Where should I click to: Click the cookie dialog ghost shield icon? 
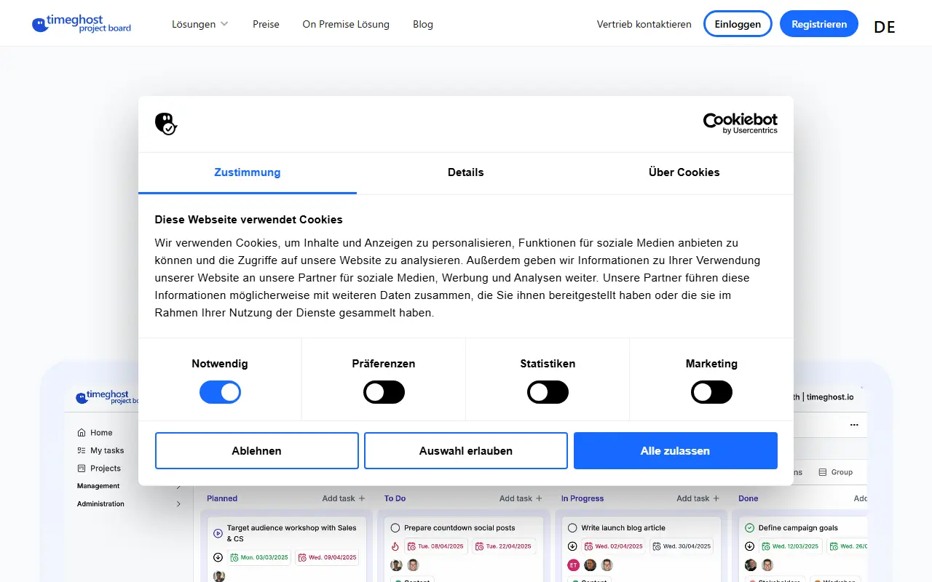coord(166,124)
